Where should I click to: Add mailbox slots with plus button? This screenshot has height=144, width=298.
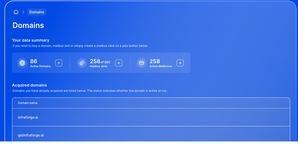click(x=119, y=63)
